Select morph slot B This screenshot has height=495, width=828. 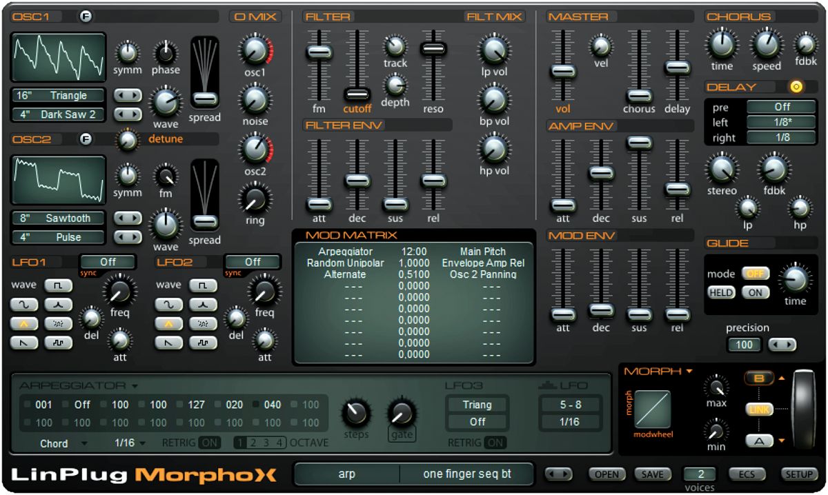click(x=758, y=378)
